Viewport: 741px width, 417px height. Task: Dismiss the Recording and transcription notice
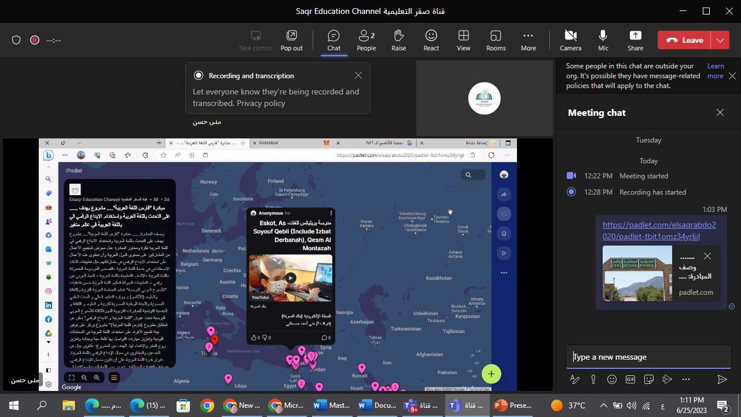click(x=358, y=75)
